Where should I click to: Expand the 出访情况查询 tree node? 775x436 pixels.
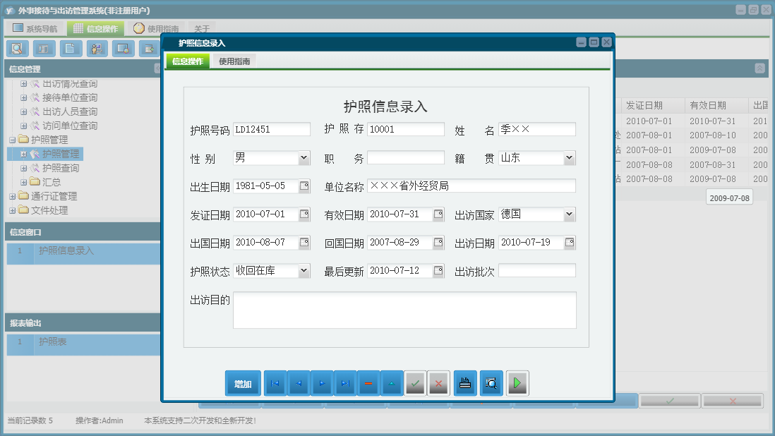pos(23,84)
